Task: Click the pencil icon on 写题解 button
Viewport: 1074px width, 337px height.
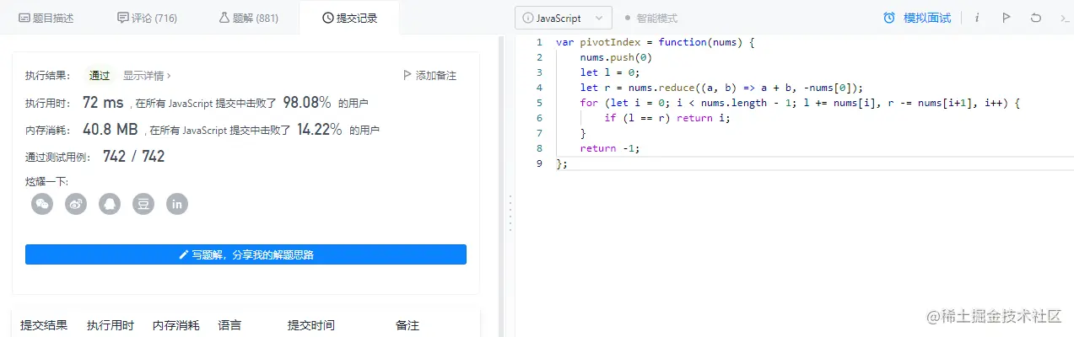Action: coord(183,254)
